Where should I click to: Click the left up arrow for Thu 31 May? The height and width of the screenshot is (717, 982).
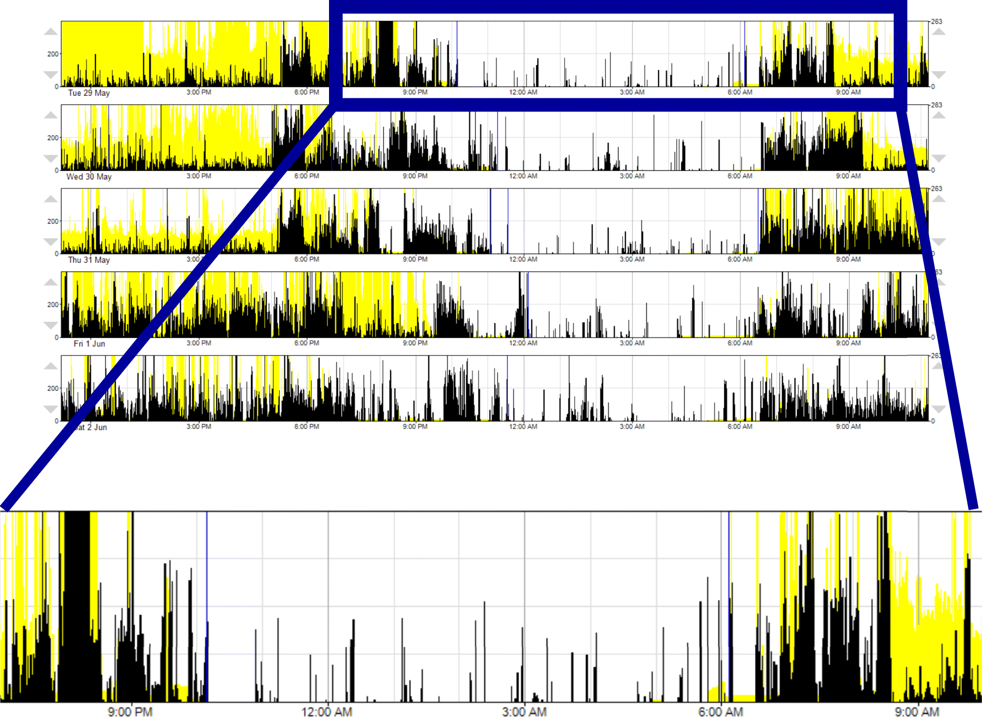(x=50, y=199)
